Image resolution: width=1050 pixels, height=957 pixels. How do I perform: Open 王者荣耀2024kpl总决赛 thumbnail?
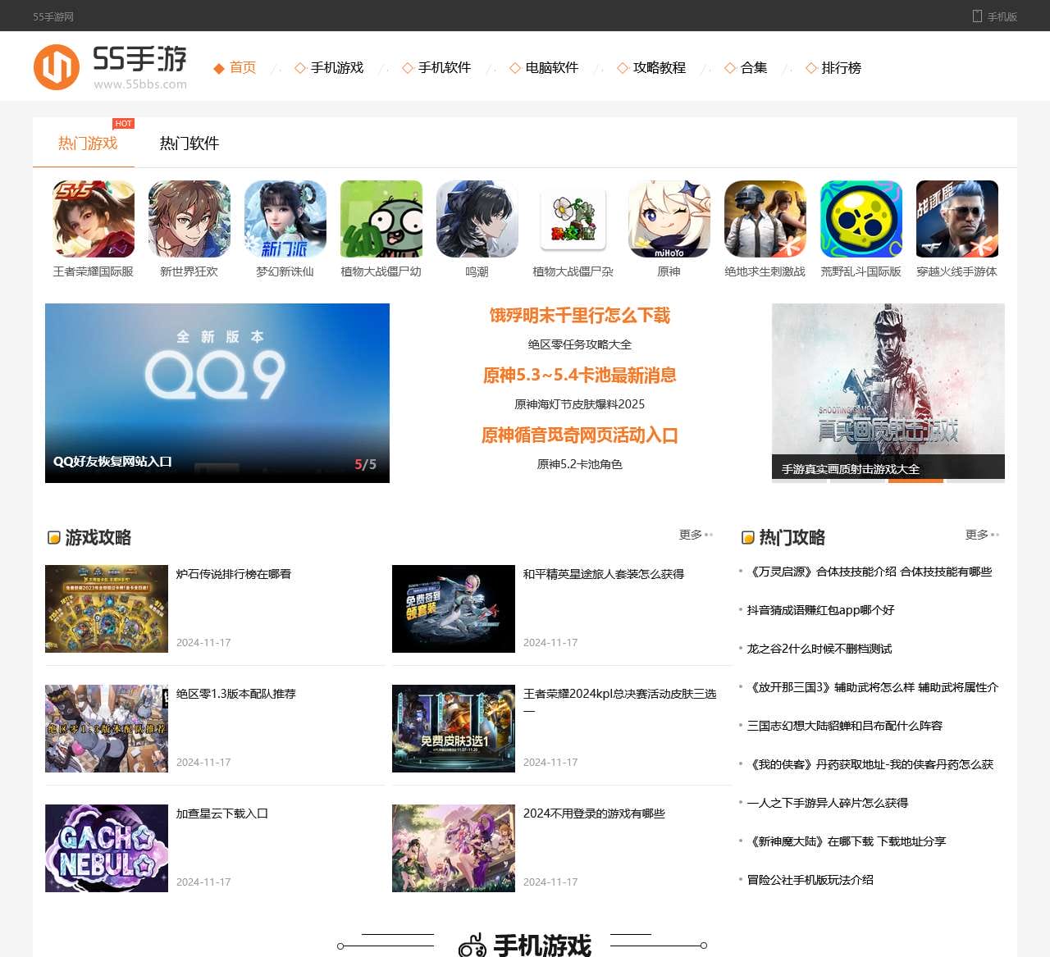[454, 728]
